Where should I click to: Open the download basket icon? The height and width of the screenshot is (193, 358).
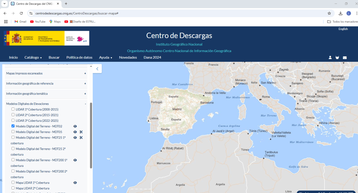(x=337, y=58)
